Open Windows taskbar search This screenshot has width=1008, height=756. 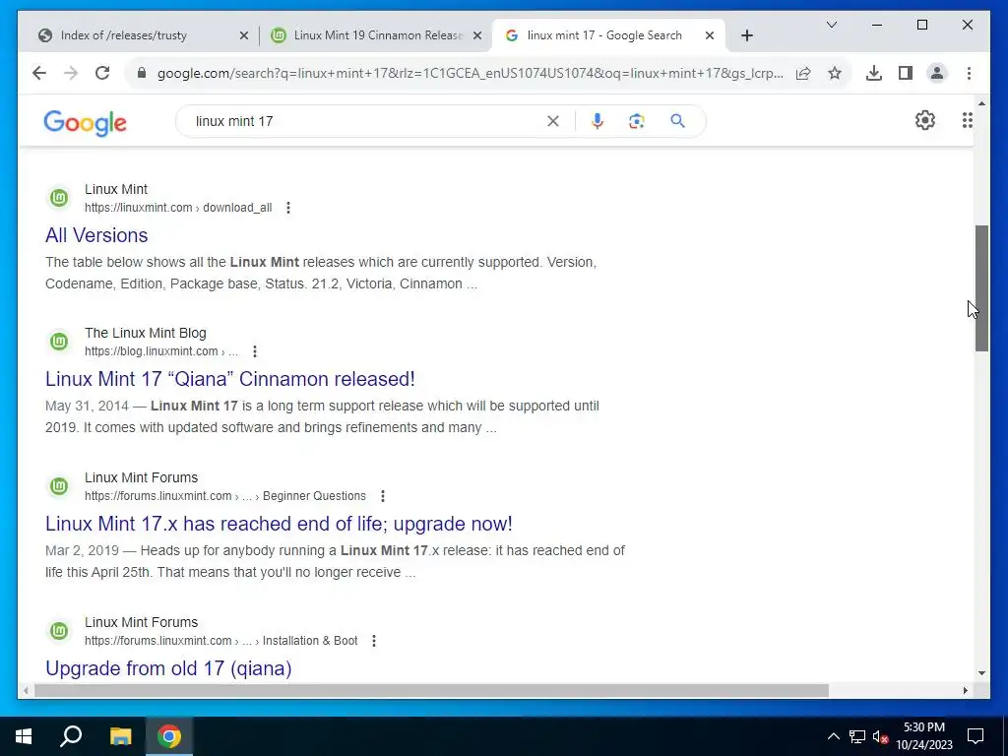coord(71,736)
